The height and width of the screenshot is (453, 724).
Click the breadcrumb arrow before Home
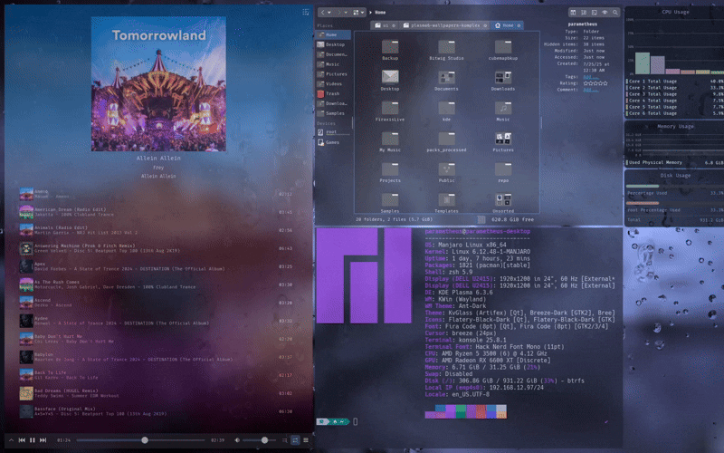click(x=370, y=13)
